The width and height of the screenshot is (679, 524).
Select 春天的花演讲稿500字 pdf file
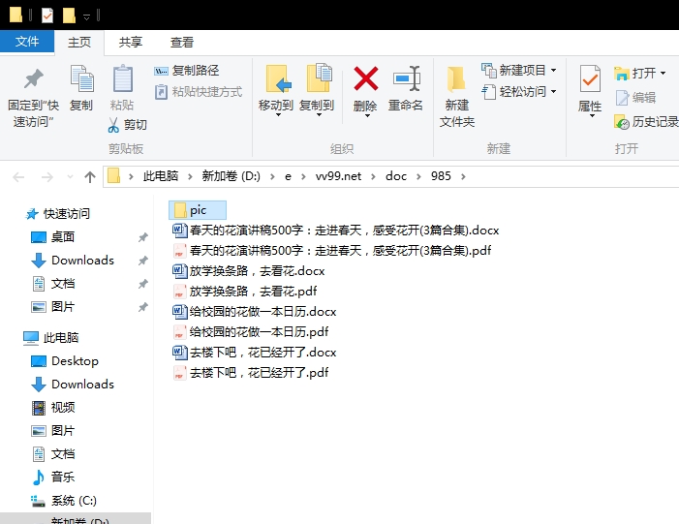[x=332, y=250]
